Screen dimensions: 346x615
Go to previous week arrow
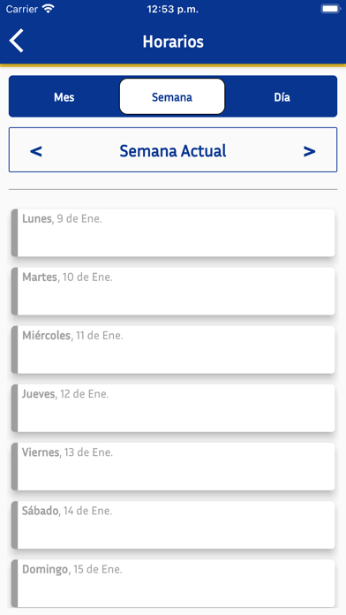click(36, 151)
